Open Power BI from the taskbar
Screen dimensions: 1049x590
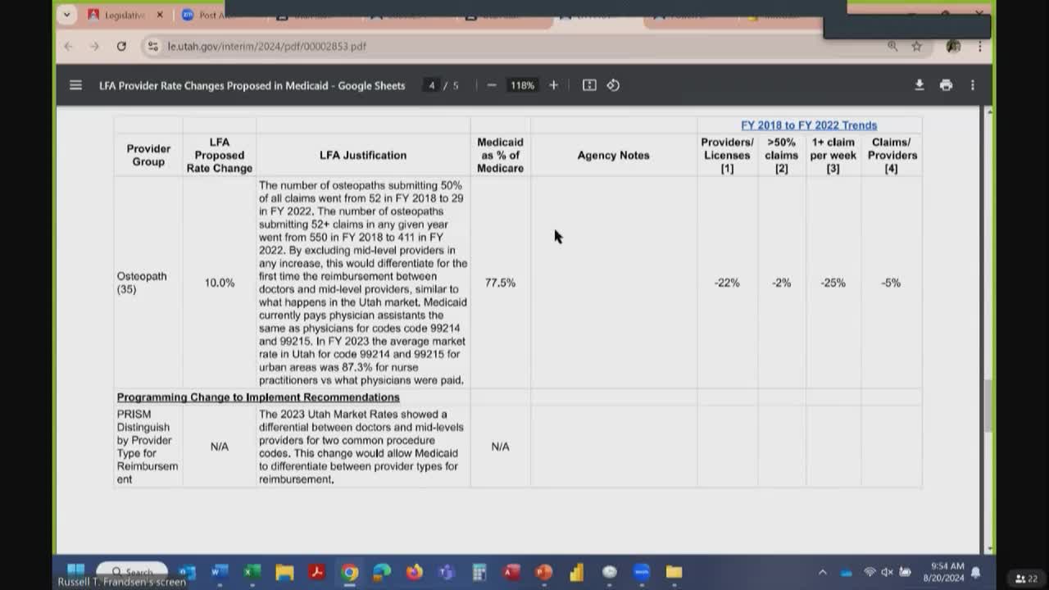click(577, 572)
